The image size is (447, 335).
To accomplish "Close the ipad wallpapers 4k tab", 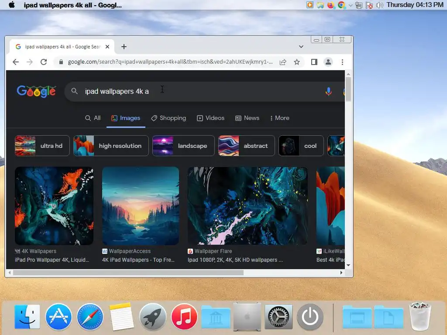I will coord(107,47).
